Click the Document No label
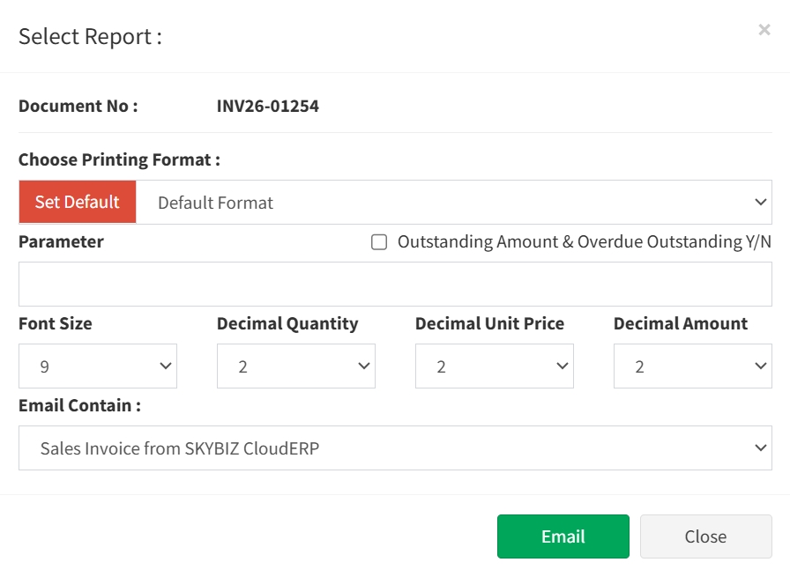Viewport: 790px width, 577px height. point(78,107)
